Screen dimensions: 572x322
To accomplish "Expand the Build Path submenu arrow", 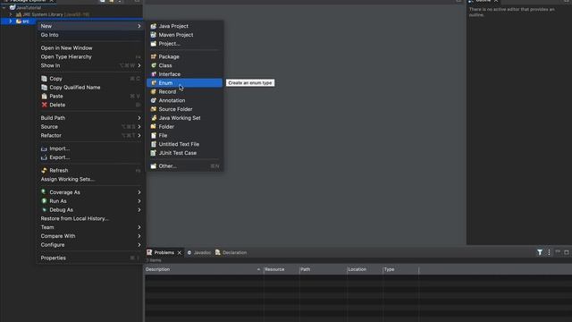I will point(139,118).
